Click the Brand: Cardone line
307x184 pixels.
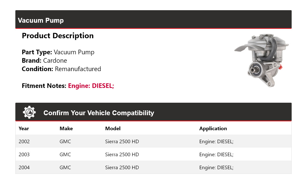44,61
